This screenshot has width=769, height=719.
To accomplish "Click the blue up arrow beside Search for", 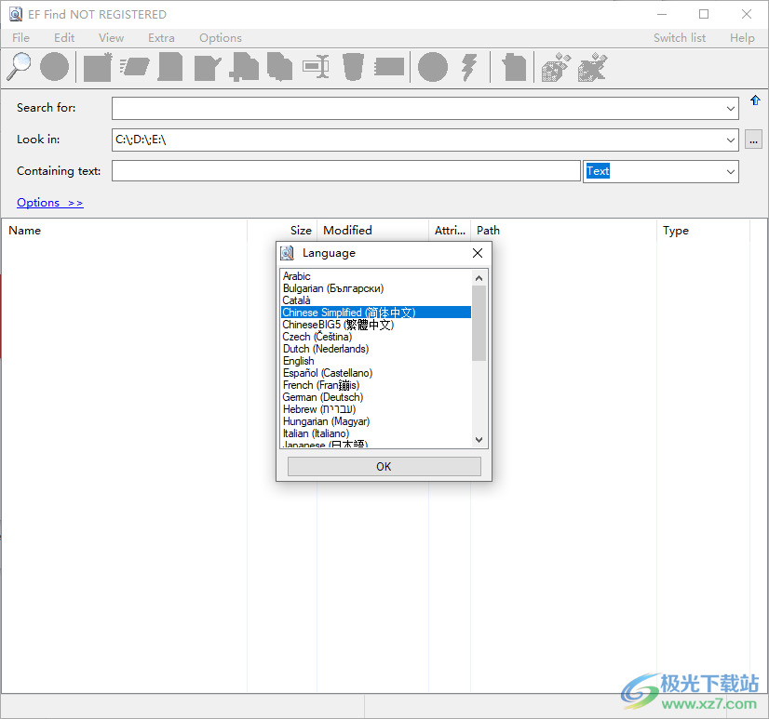I will click(x=755, y=100).
